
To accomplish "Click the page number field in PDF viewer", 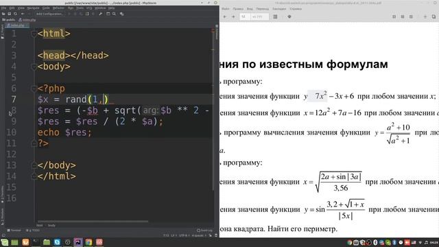I will 245,16.
